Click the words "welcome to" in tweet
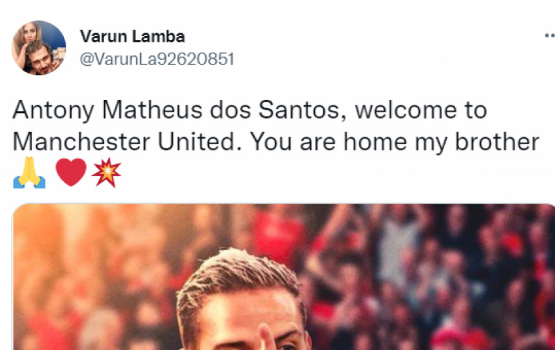Screen dimensions: 555x350 [421, 110]
